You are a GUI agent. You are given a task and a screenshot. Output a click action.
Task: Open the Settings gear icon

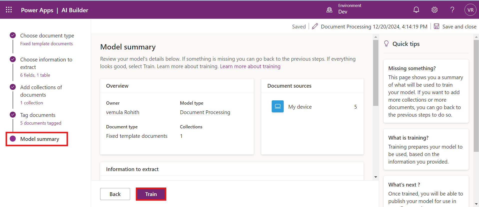tap(434, 10)
